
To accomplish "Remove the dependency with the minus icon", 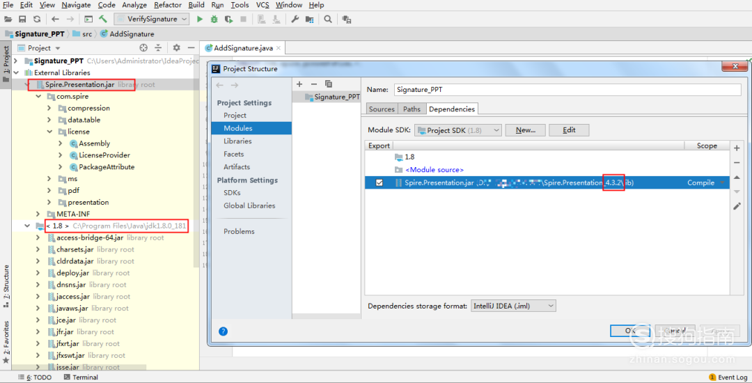I will [x=737, y=163].
